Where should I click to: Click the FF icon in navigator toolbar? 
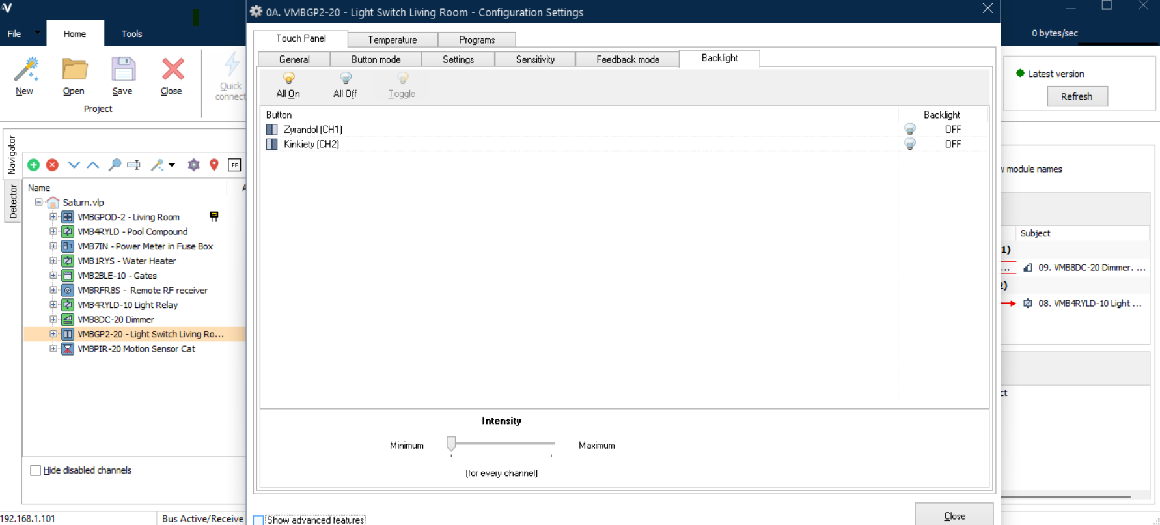pyautogui.click(x=234, y=165)
